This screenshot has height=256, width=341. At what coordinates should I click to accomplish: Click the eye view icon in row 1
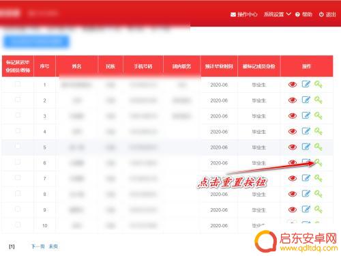point(293,85)
